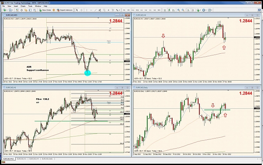The height and width of the screenshot is (165, 263).
Task: Select the Cursor arrow tool
Action: (x=77, y=10)
